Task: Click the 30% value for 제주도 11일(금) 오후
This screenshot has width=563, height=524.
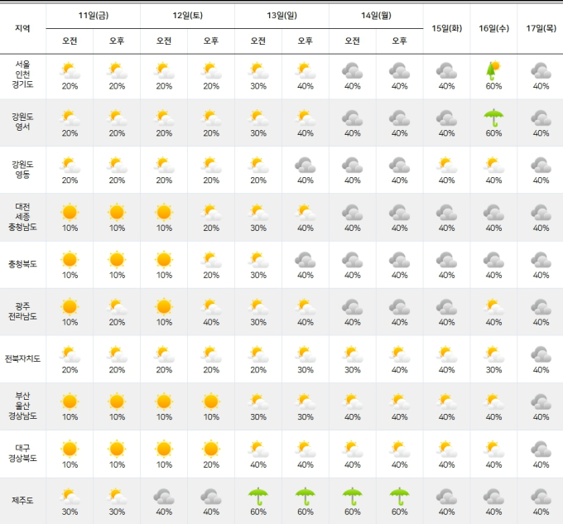Action: [117, 512]
